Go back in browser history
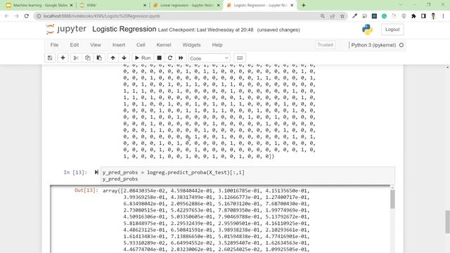 point(6,16)
